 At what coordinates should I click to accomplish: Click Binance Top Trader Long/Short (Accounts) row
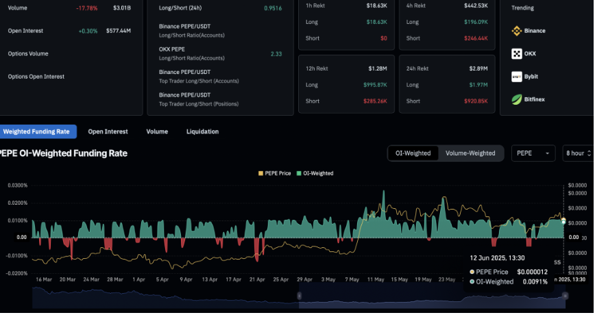click(220, 76)
